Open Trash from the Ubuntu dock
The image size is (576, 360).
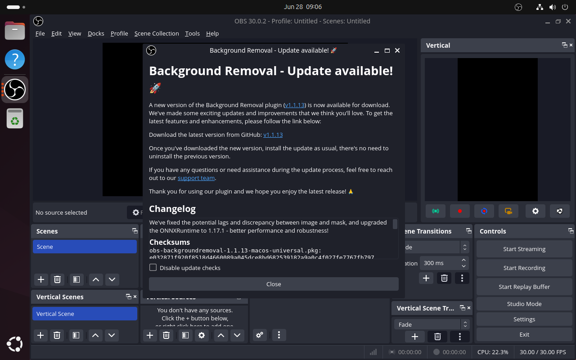pyautogui.click(x=15, y=118)
